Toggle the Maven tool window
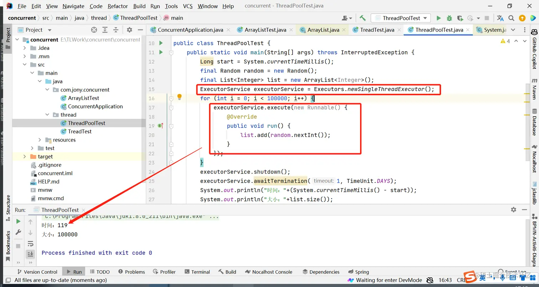Viewport: 539px width, 287px height. (534, 89)
